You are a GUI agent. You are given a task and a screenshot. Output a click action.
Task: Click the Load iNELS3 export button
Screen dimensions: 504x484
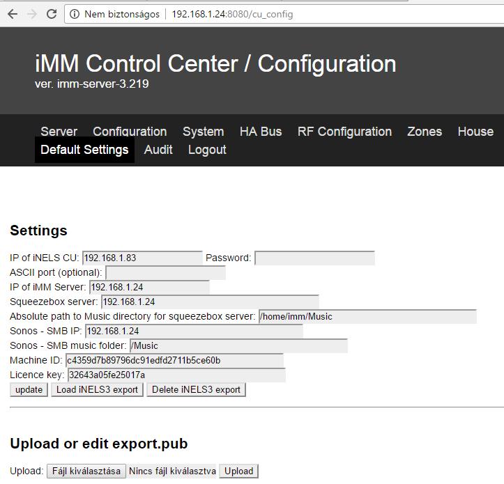97,389
